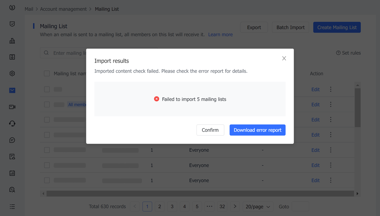Open the video meeting icon in sidebar
The width and height of the screenshot is (380, 216).
[x=12, y=107]
